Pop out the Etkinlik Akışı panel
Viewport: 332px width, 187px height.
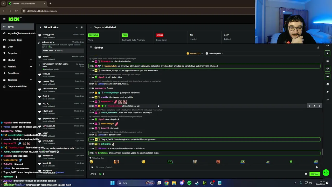(81, 27)
